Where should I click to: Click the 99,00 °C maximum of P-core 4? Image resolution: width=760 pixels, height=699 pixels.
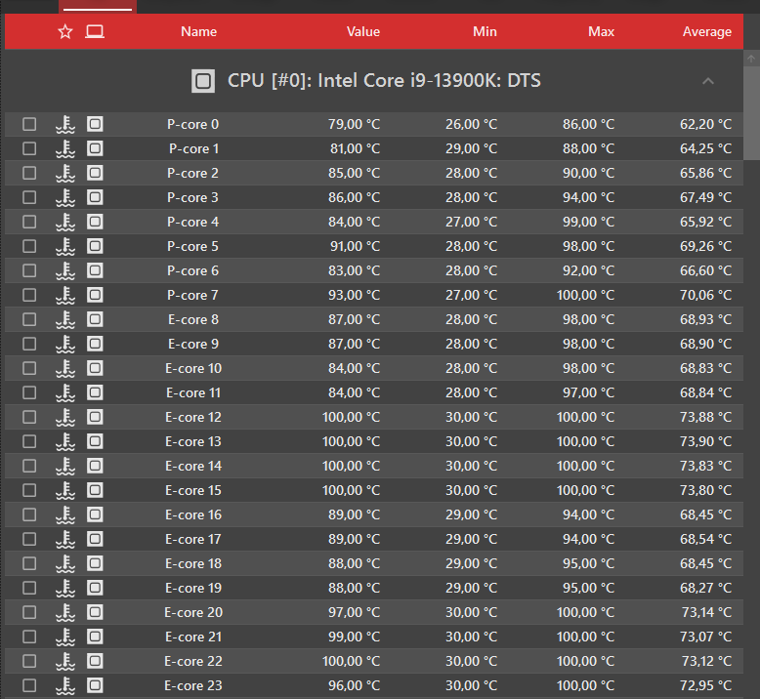[588, 222]
